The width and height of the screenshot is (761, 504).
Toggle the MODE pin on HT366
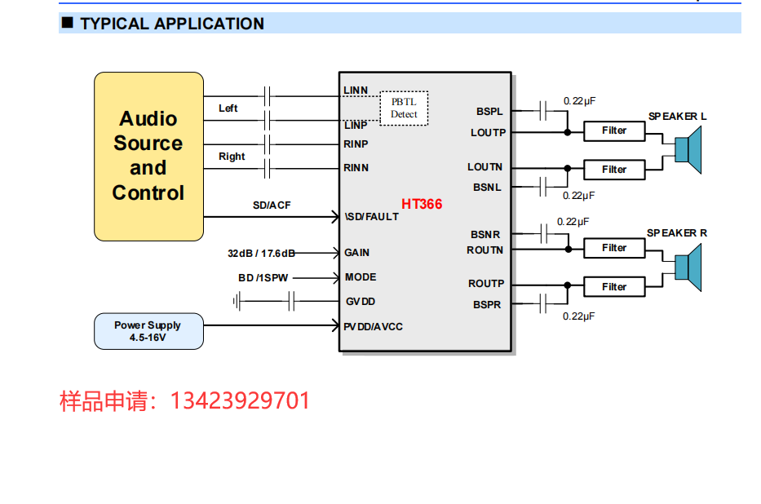pos(360,277)
